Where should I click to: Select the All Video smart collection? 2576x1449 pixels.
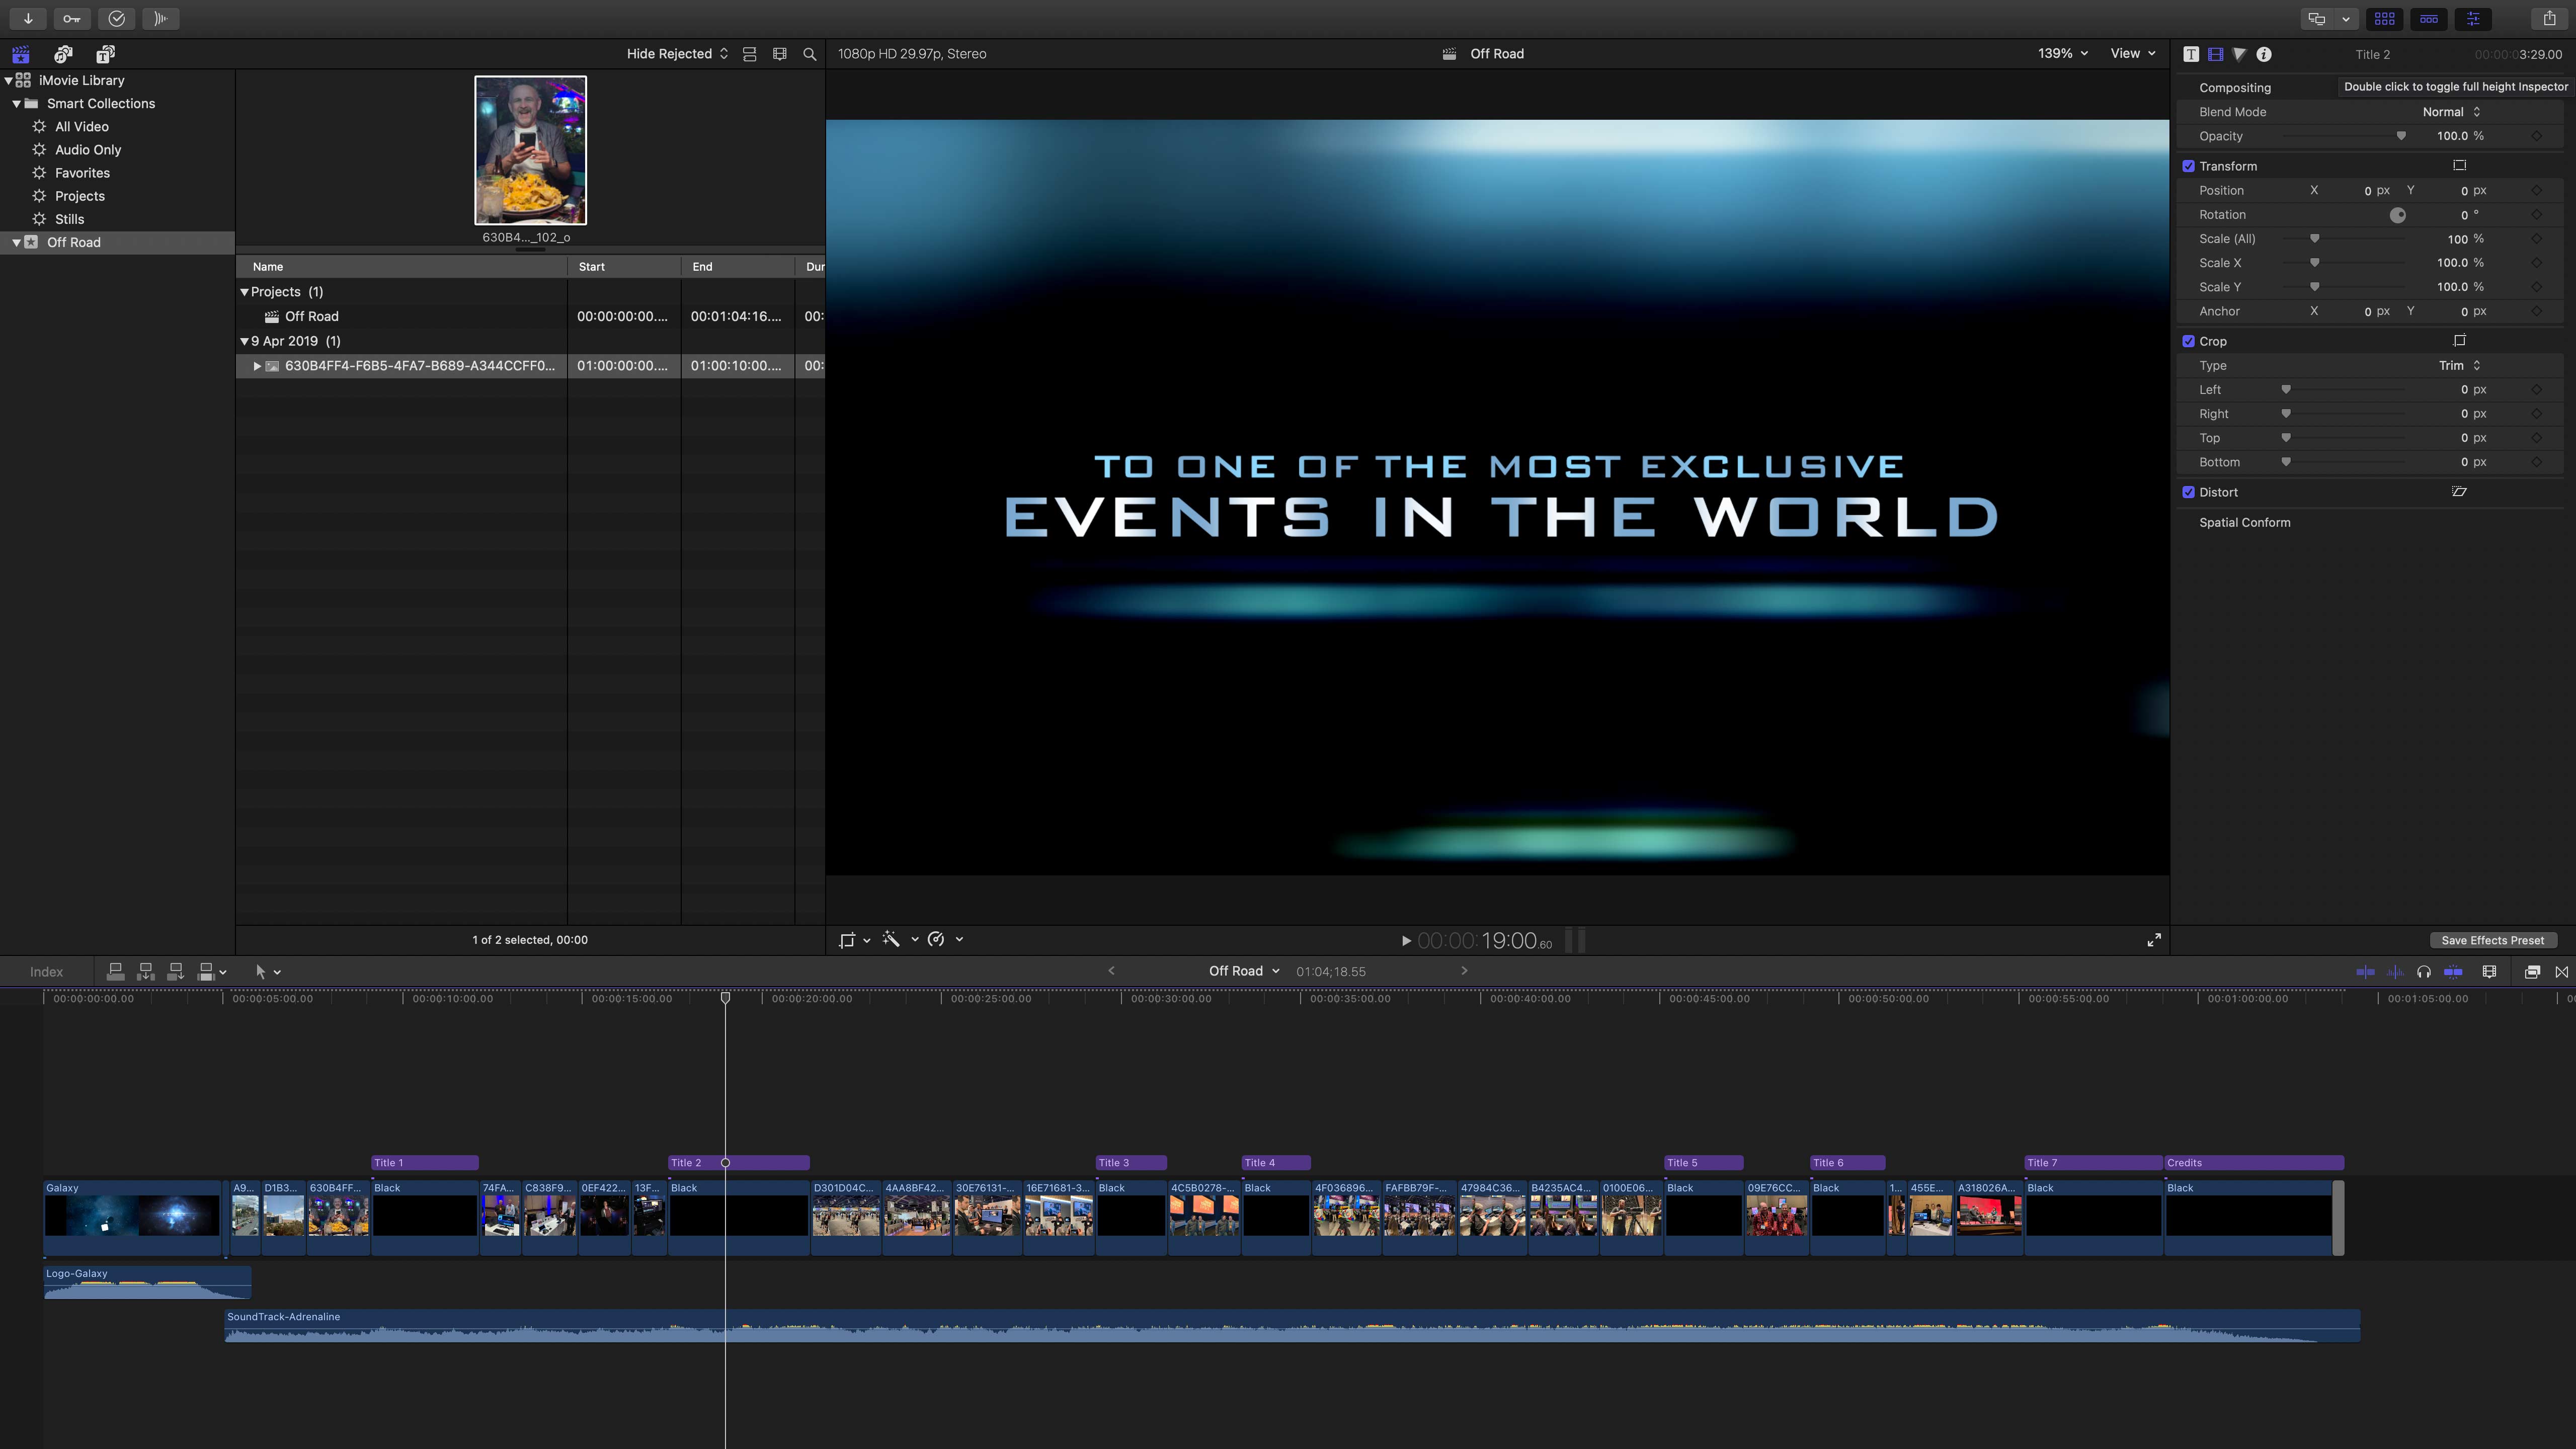(x=82, y=126)
